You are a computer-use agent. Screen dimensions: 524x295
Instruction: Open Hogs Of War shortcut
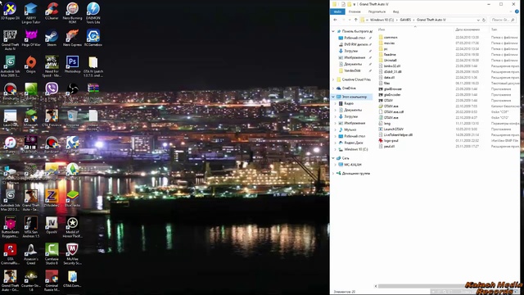click(x=31, y=38)
